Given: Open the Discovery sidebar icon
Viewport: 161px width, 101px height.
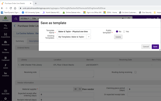Looking at the screenshot, I should (5, 51).
